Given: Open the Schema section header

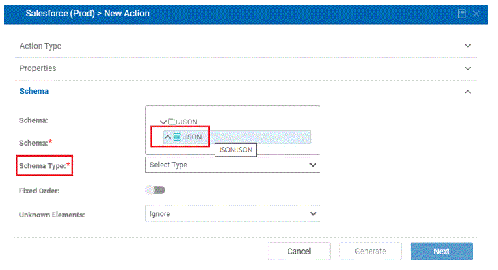Looking at the screenshot, I should coord(34,91).
